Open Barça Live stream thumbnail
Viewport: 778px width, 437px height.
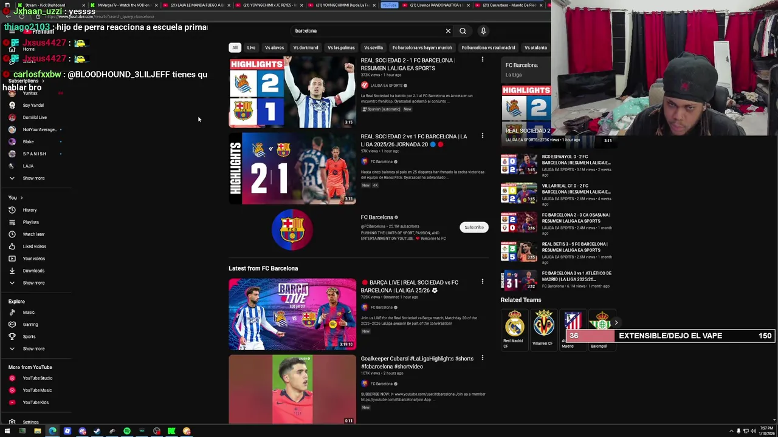pos(292,314)
